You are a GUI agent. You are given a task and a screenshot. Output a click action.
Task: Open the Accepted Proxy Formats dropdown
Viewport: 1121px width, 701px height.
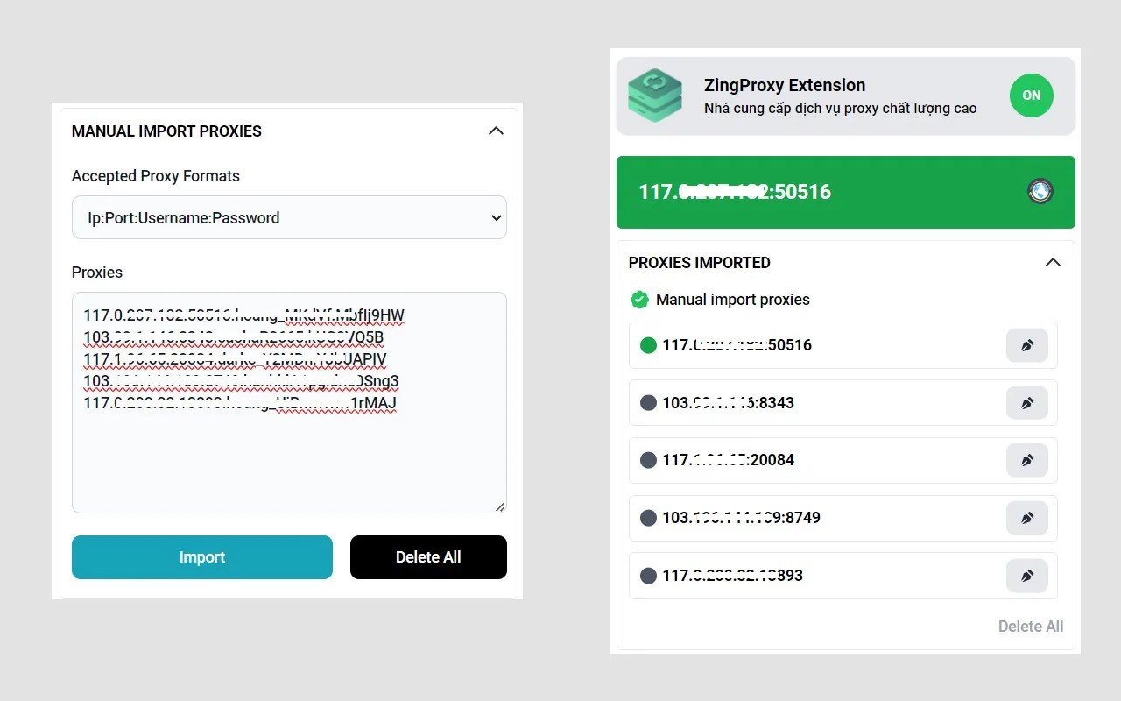pyautogui.click(x=289, y=218)
